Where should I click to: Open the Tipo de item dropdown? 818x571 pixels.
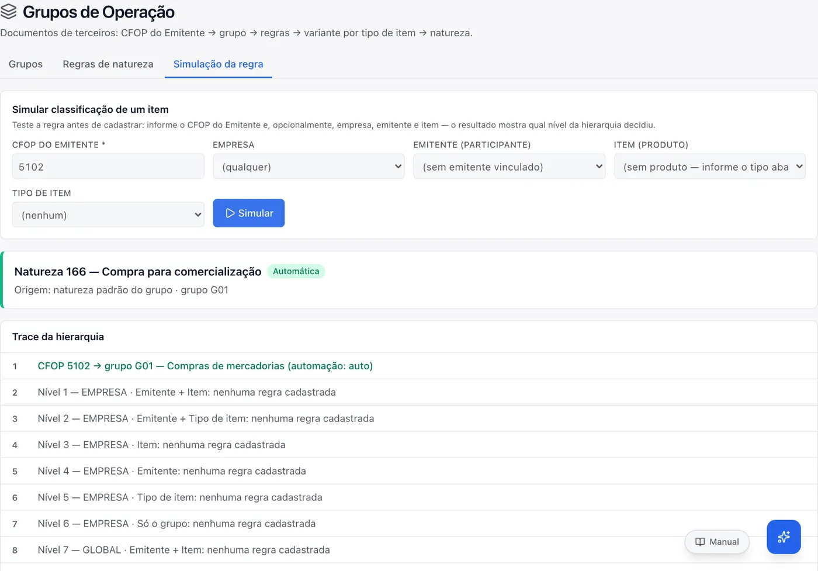click(x=108, y=215)
